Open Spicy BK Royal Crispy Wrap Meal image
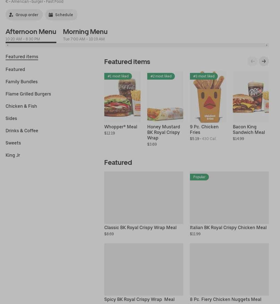The width and height of the screenshot is (280, 304). tap(144, 269)
